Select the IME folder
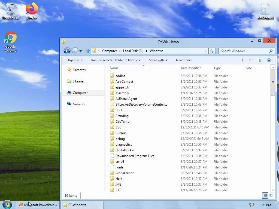 pyautogui.click(x=118, y=185)
